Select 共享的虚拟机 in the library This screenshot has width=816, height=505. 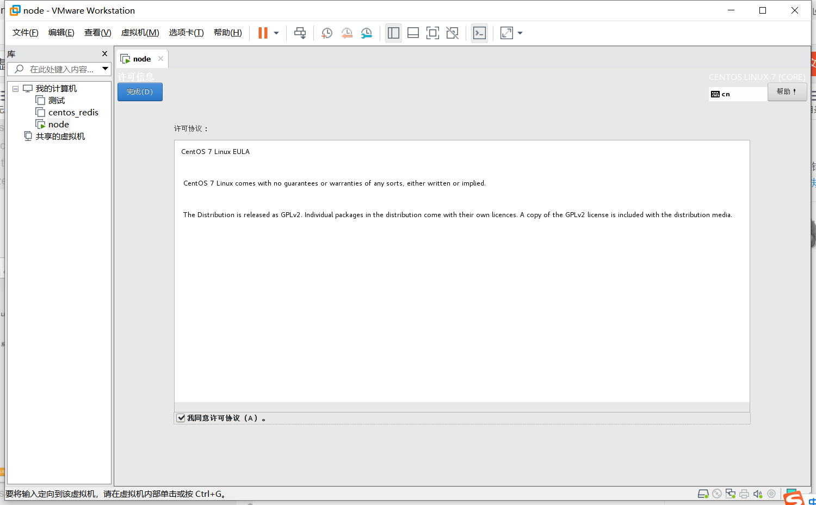(60, 137)
